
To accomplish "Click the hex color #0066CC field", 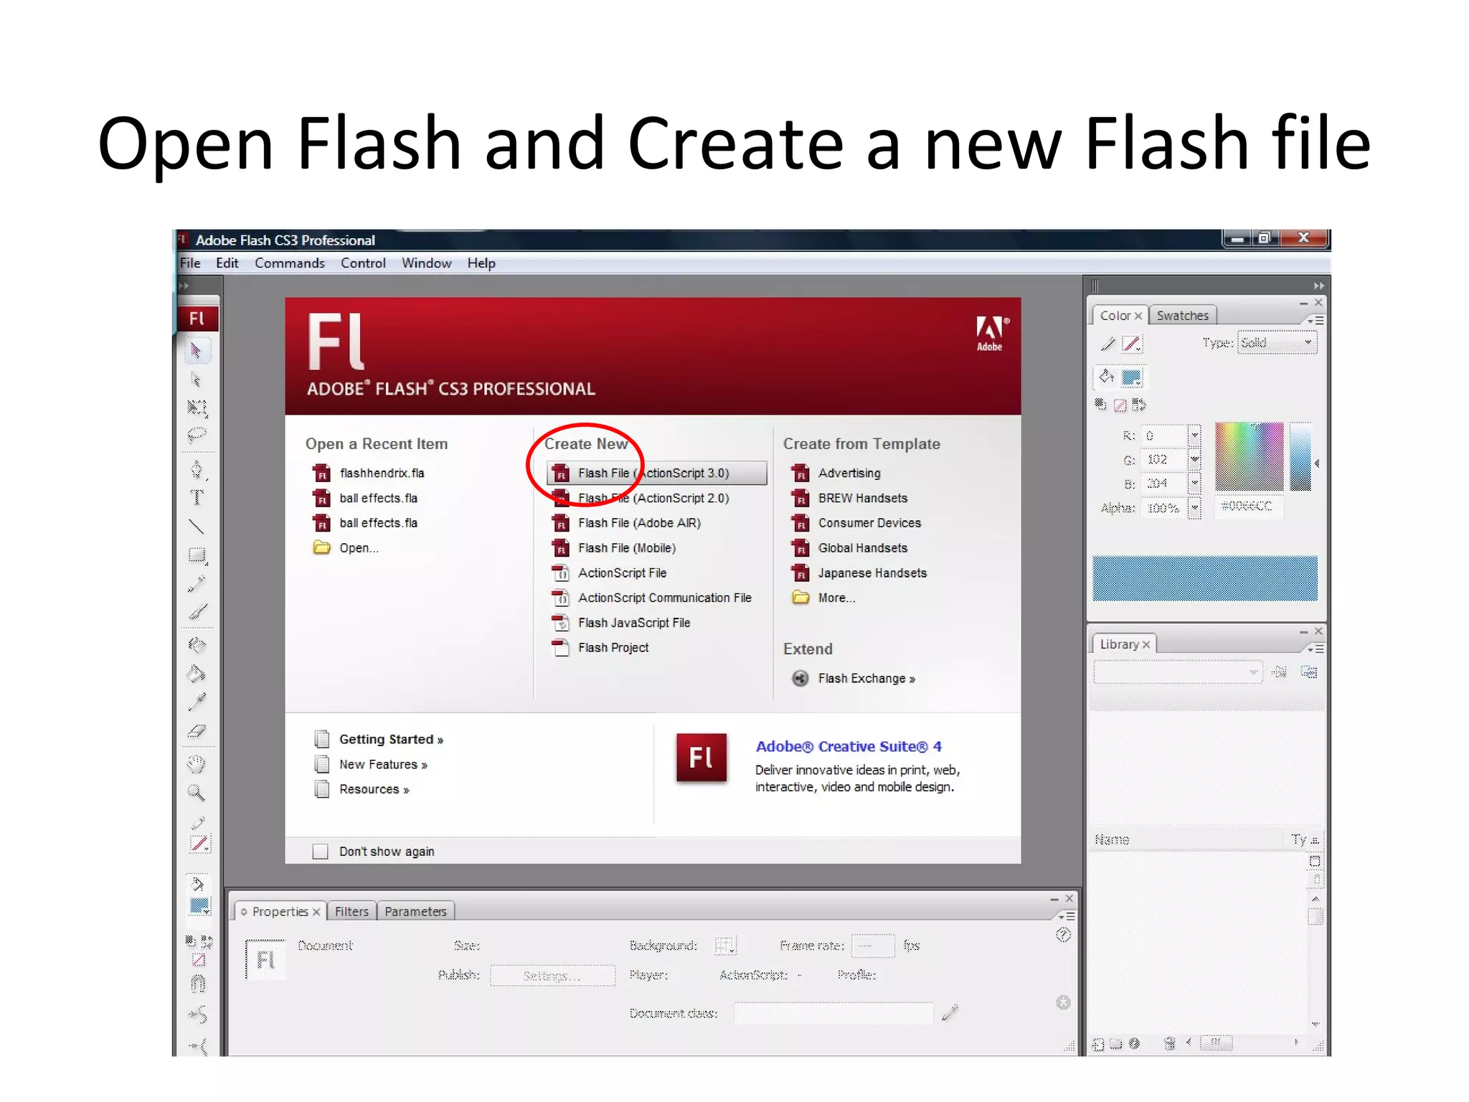I will click(x=1247, y=507).
